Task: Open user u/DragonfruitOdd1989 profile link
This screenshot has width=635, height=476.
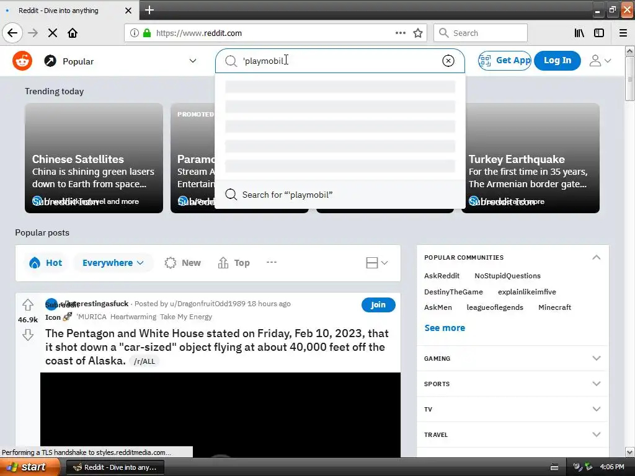Action: [207, 304]
